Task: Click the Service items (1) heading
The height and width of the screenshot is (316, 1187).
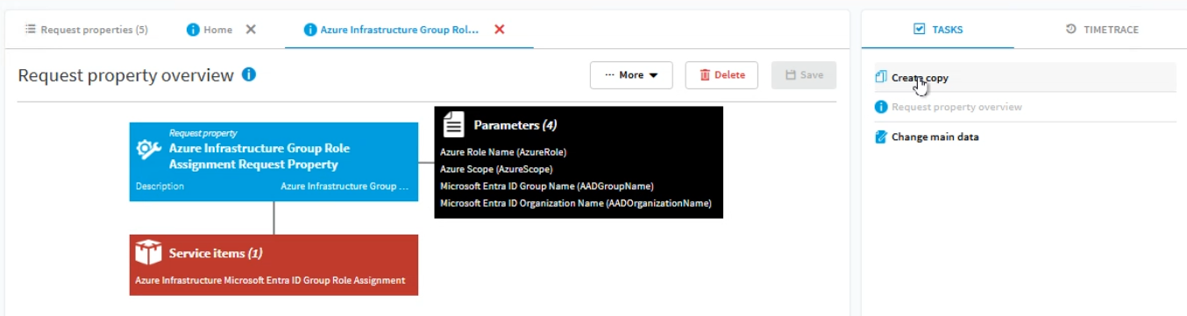Action: (216, 254)
